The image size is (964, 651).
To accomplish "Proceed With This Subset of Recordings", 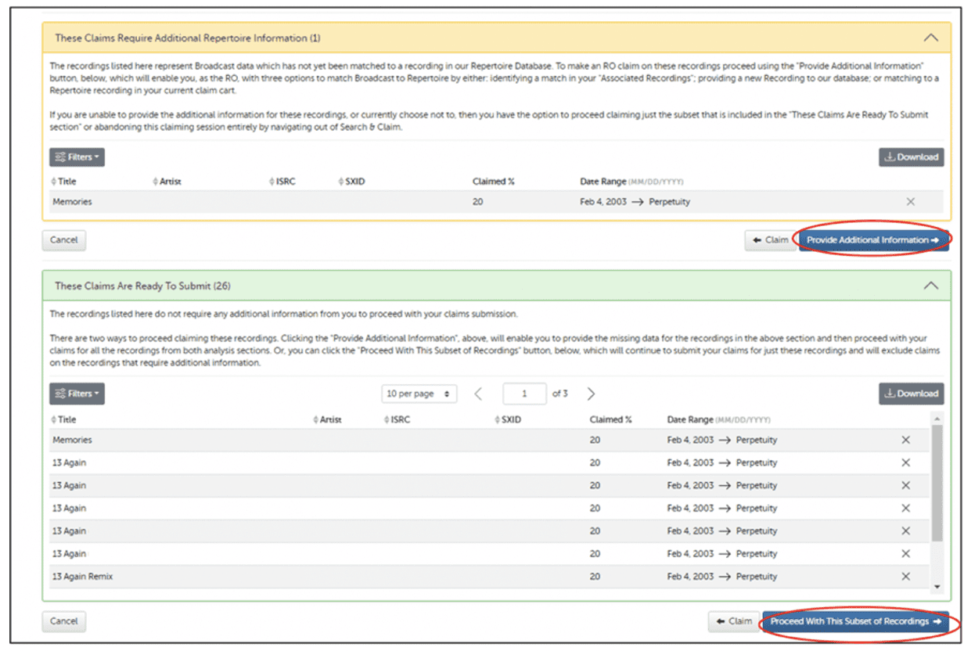I will point(855,621).
